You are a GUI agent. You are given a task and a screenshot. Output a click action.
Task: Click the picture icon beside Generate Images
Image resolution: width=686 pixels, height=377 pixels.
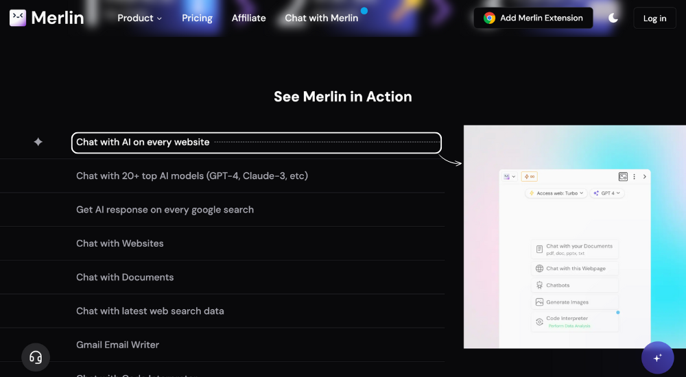(539, 302)
